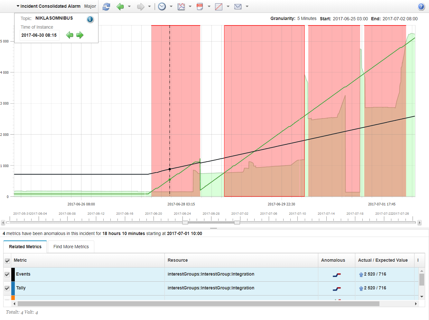The image size is (429, 320).
Task: Click the blue info icon beside topic
Action: tap(90, 19)
